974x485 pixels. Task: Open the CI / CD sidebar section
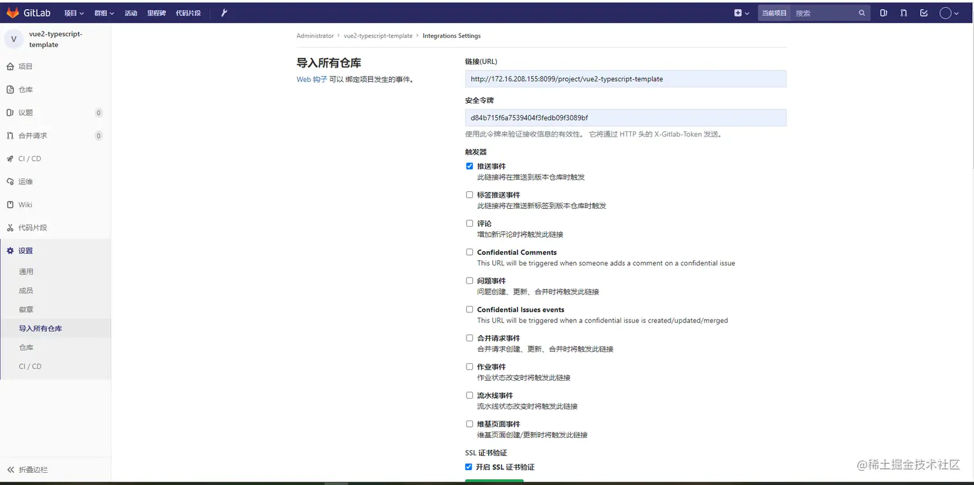[x=29, y=158]
